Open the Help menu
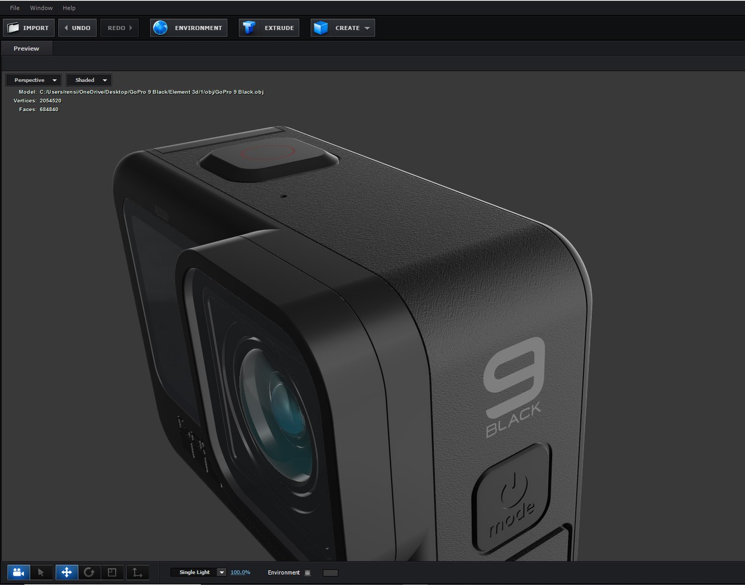Screen dimensions: 745x585 (69, 8)
